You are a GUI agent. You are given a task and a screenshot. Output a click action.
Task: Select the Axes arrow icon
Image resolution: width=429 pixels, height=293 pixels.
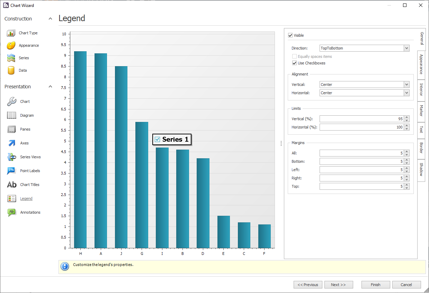click(x=12, y=143)
